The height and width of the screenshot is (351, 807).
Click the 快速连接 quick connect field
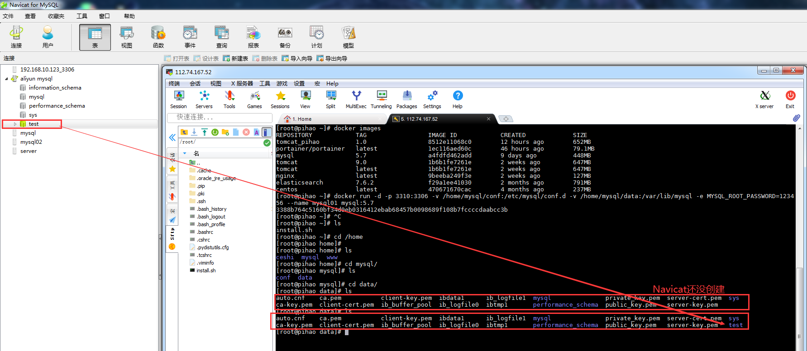(x=220, y=117)
